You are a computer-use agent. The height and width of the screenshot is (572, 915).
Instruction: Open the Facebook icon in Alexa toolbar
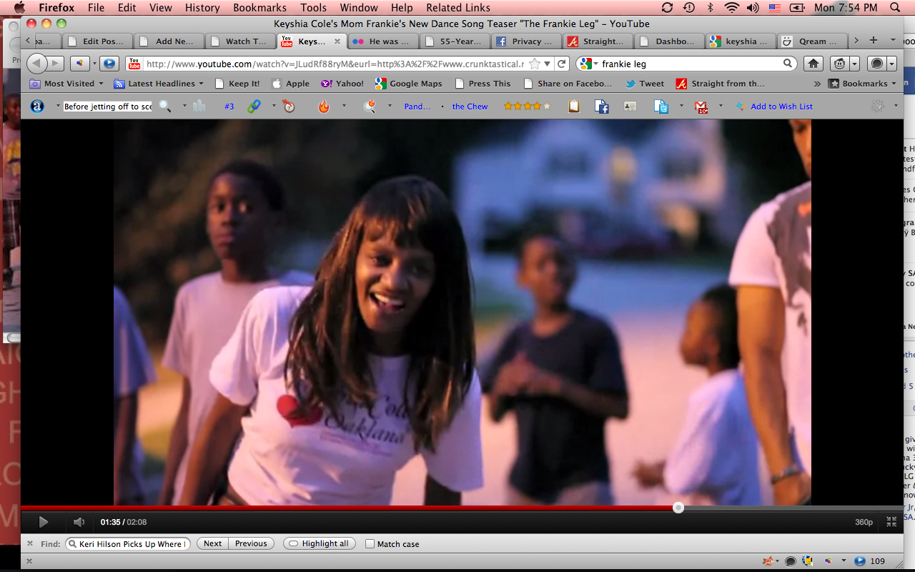(x=602, y=107)
